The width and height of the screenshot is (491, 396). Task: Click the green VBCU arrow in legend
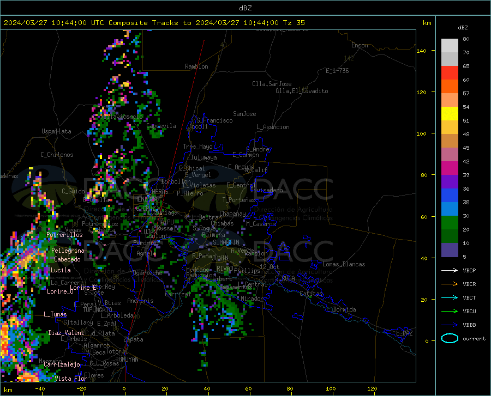[x=450, y=312]
